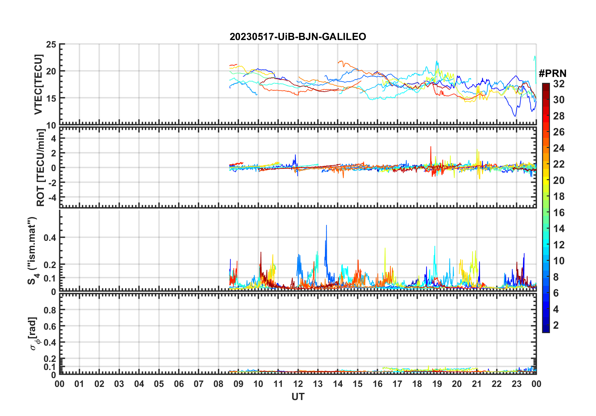Click the blue VTEC dip near 23 UT
Screen dimensions: 596x416
click(515, 115)
